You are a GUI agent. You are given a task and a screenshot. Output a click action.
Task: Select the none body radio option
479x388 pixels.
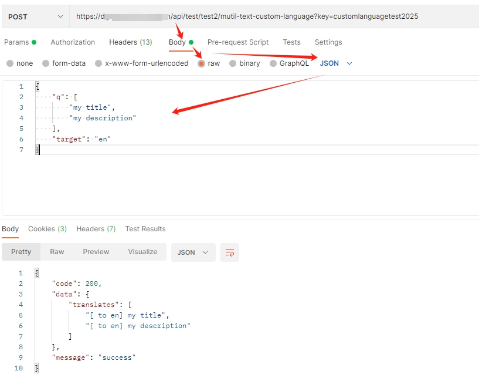10,63
